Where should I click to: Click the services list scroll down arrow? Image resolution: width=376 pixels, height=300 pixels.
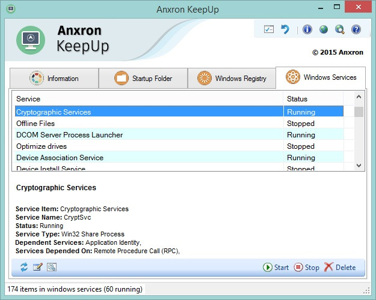click(359, 166)
